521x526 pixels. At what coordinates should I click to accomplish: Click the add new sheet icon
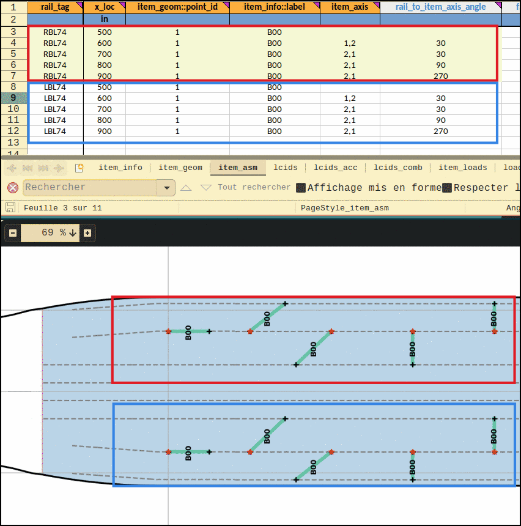coord(79,168)
